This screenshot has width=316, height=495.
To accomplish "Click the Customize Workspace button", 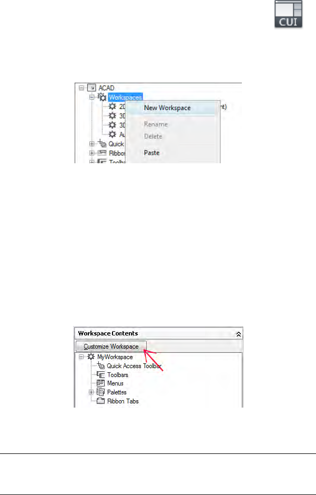I will tap(111, 346).
